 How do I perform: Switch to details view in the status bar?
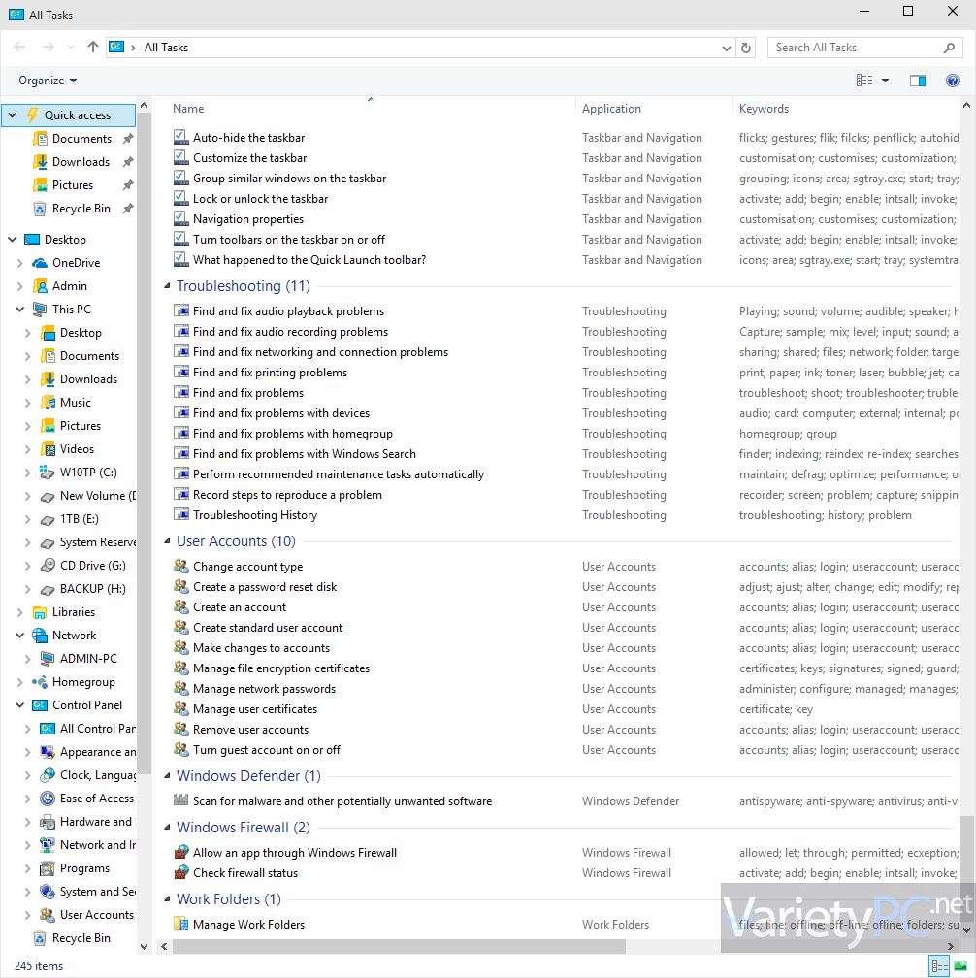[x=939, y=966]
